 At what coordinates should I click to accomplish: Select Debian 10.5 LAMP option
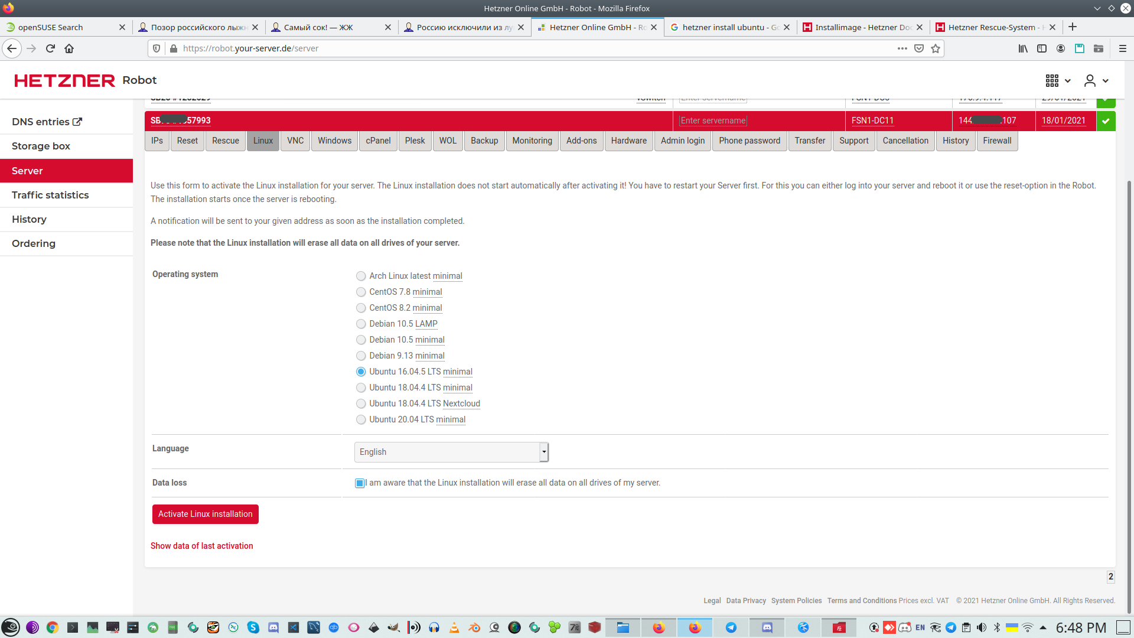tap(361, 324)
